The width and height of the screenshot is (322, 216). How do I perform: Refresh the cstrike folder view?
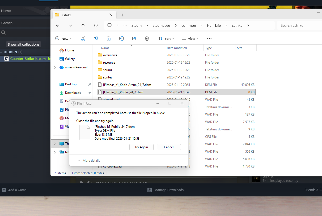tap(96, 25)
